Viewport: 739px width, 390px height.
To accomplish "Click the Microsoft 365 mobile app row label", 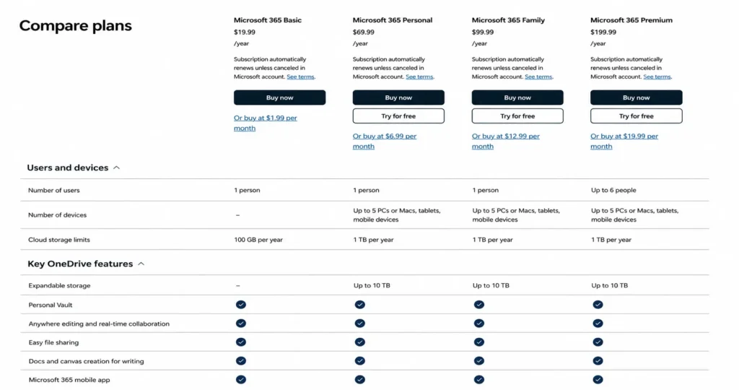I will [x=69, y=380].
